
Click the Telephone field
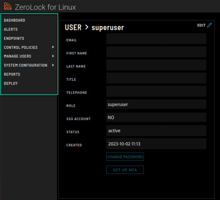(x=156, y=91)
